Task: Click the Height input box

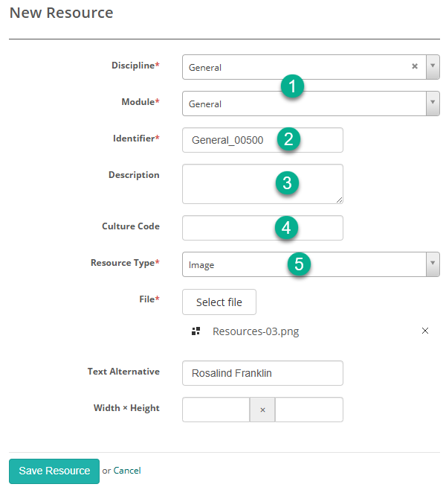Action: coord(309,410)
